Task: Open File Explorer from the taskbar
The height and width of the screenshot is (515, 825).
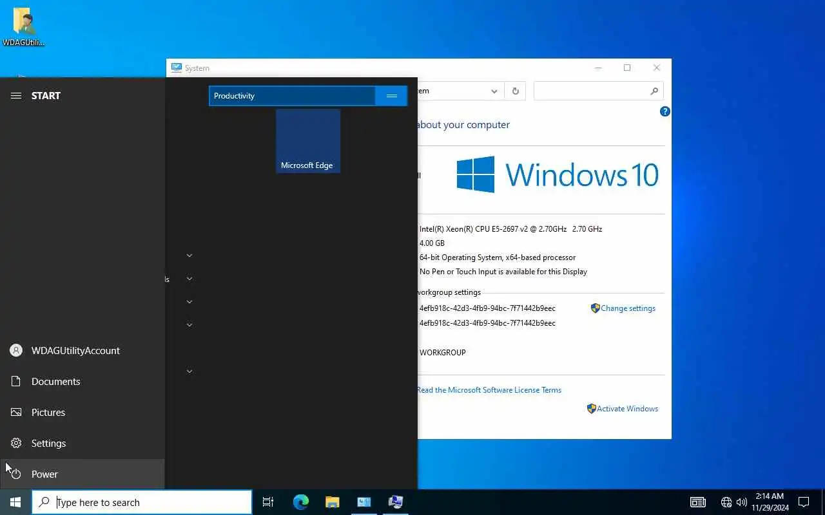Action: (333, 502)
